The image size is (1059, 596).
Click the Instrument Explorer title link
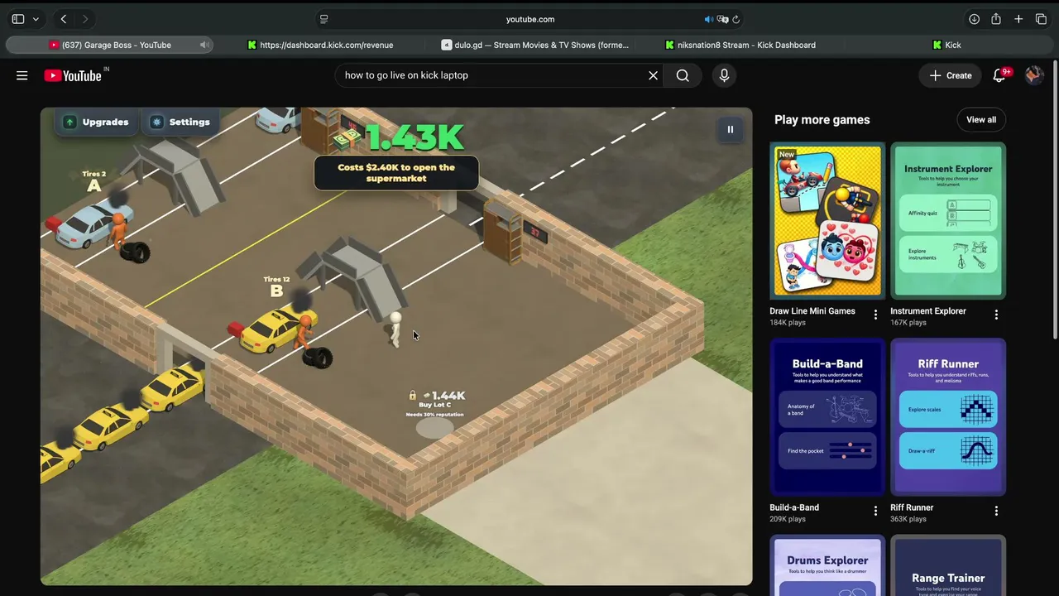(x=928, y=311)
